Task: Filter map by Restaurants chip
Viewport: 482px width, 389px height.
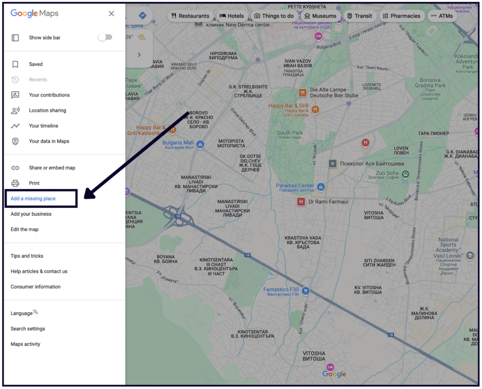Action: point(190,16)
